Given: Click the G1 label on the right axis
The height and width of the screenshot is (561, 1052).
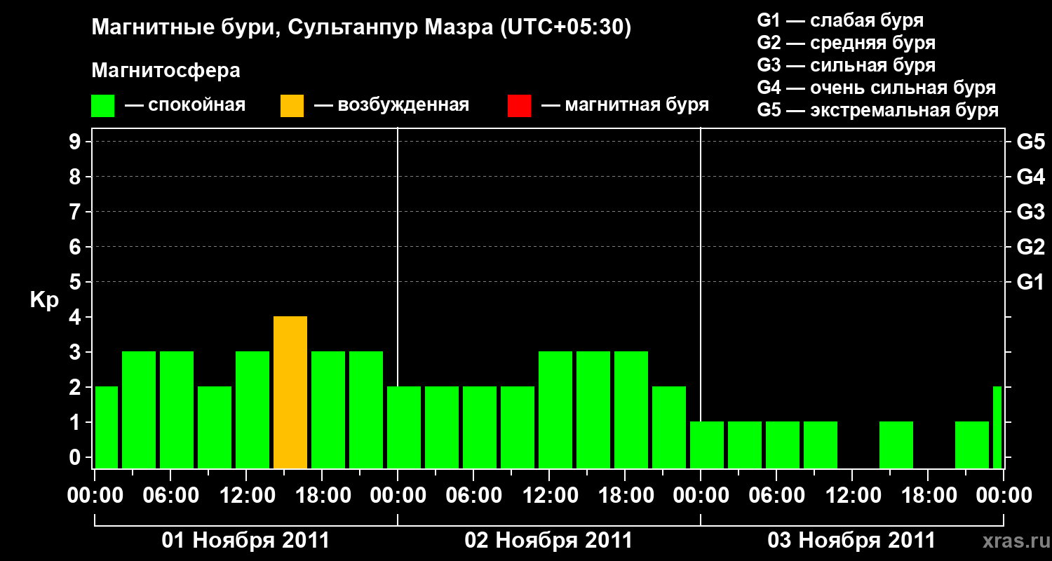Looking at the screenshot, I should coord(1030,283).
